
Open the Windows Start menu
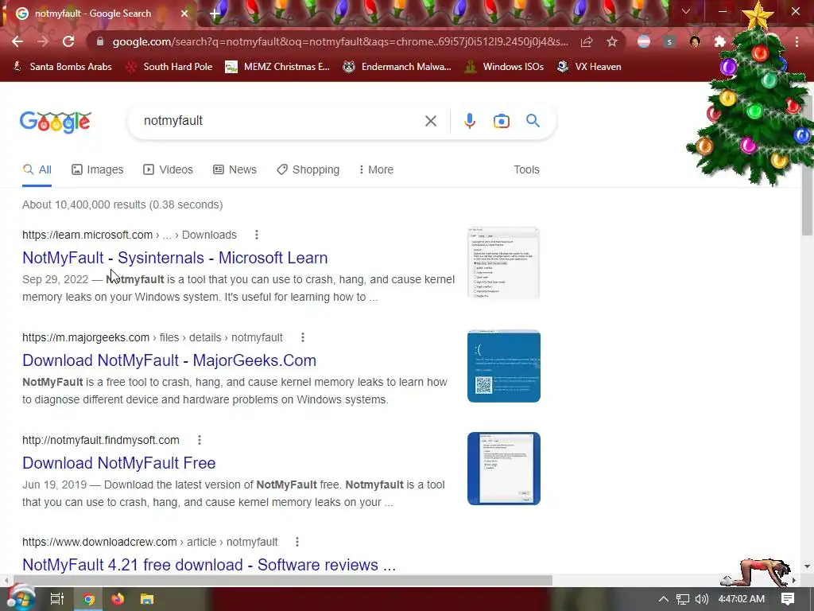[20, 599]
